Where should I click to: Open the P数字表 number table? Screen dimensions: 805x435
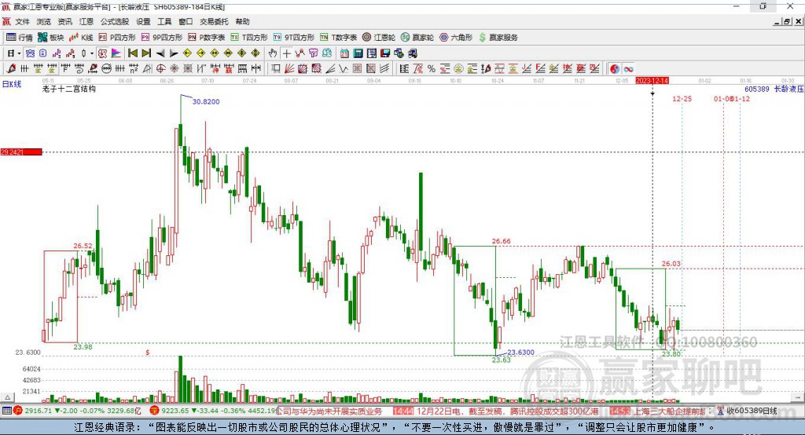point(207,38)
